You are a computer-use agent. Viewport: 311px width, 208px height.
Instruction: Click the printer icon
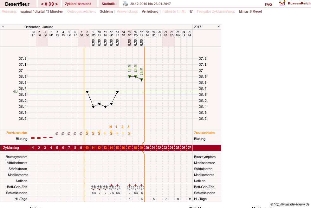point(125,4)
